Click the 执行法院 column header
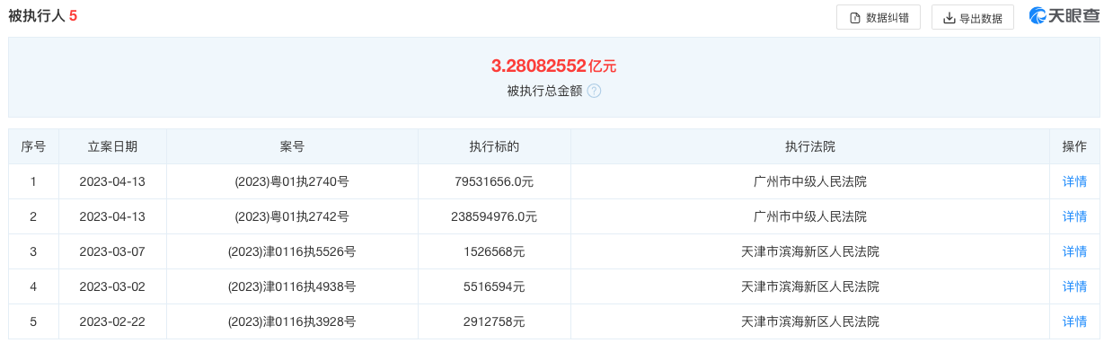 pos(810,146)
